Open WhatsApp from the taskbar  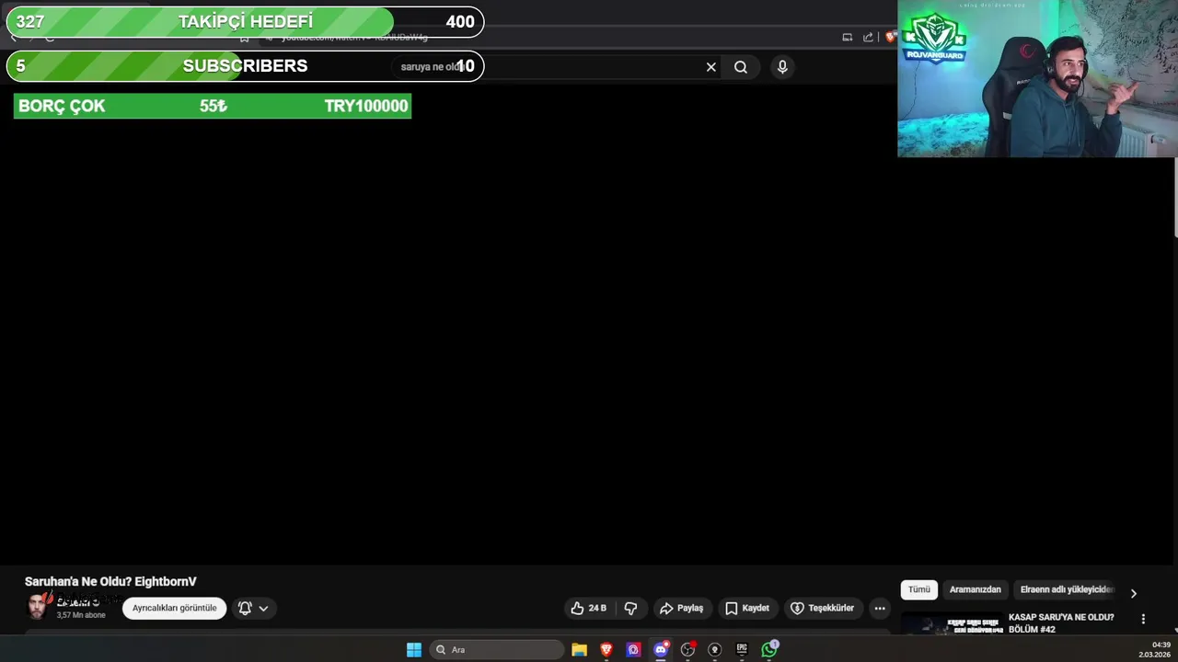tap(769, 650)
